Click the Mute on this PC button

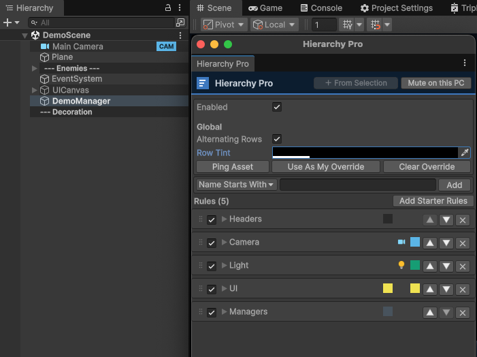click(x=436, y=83)
